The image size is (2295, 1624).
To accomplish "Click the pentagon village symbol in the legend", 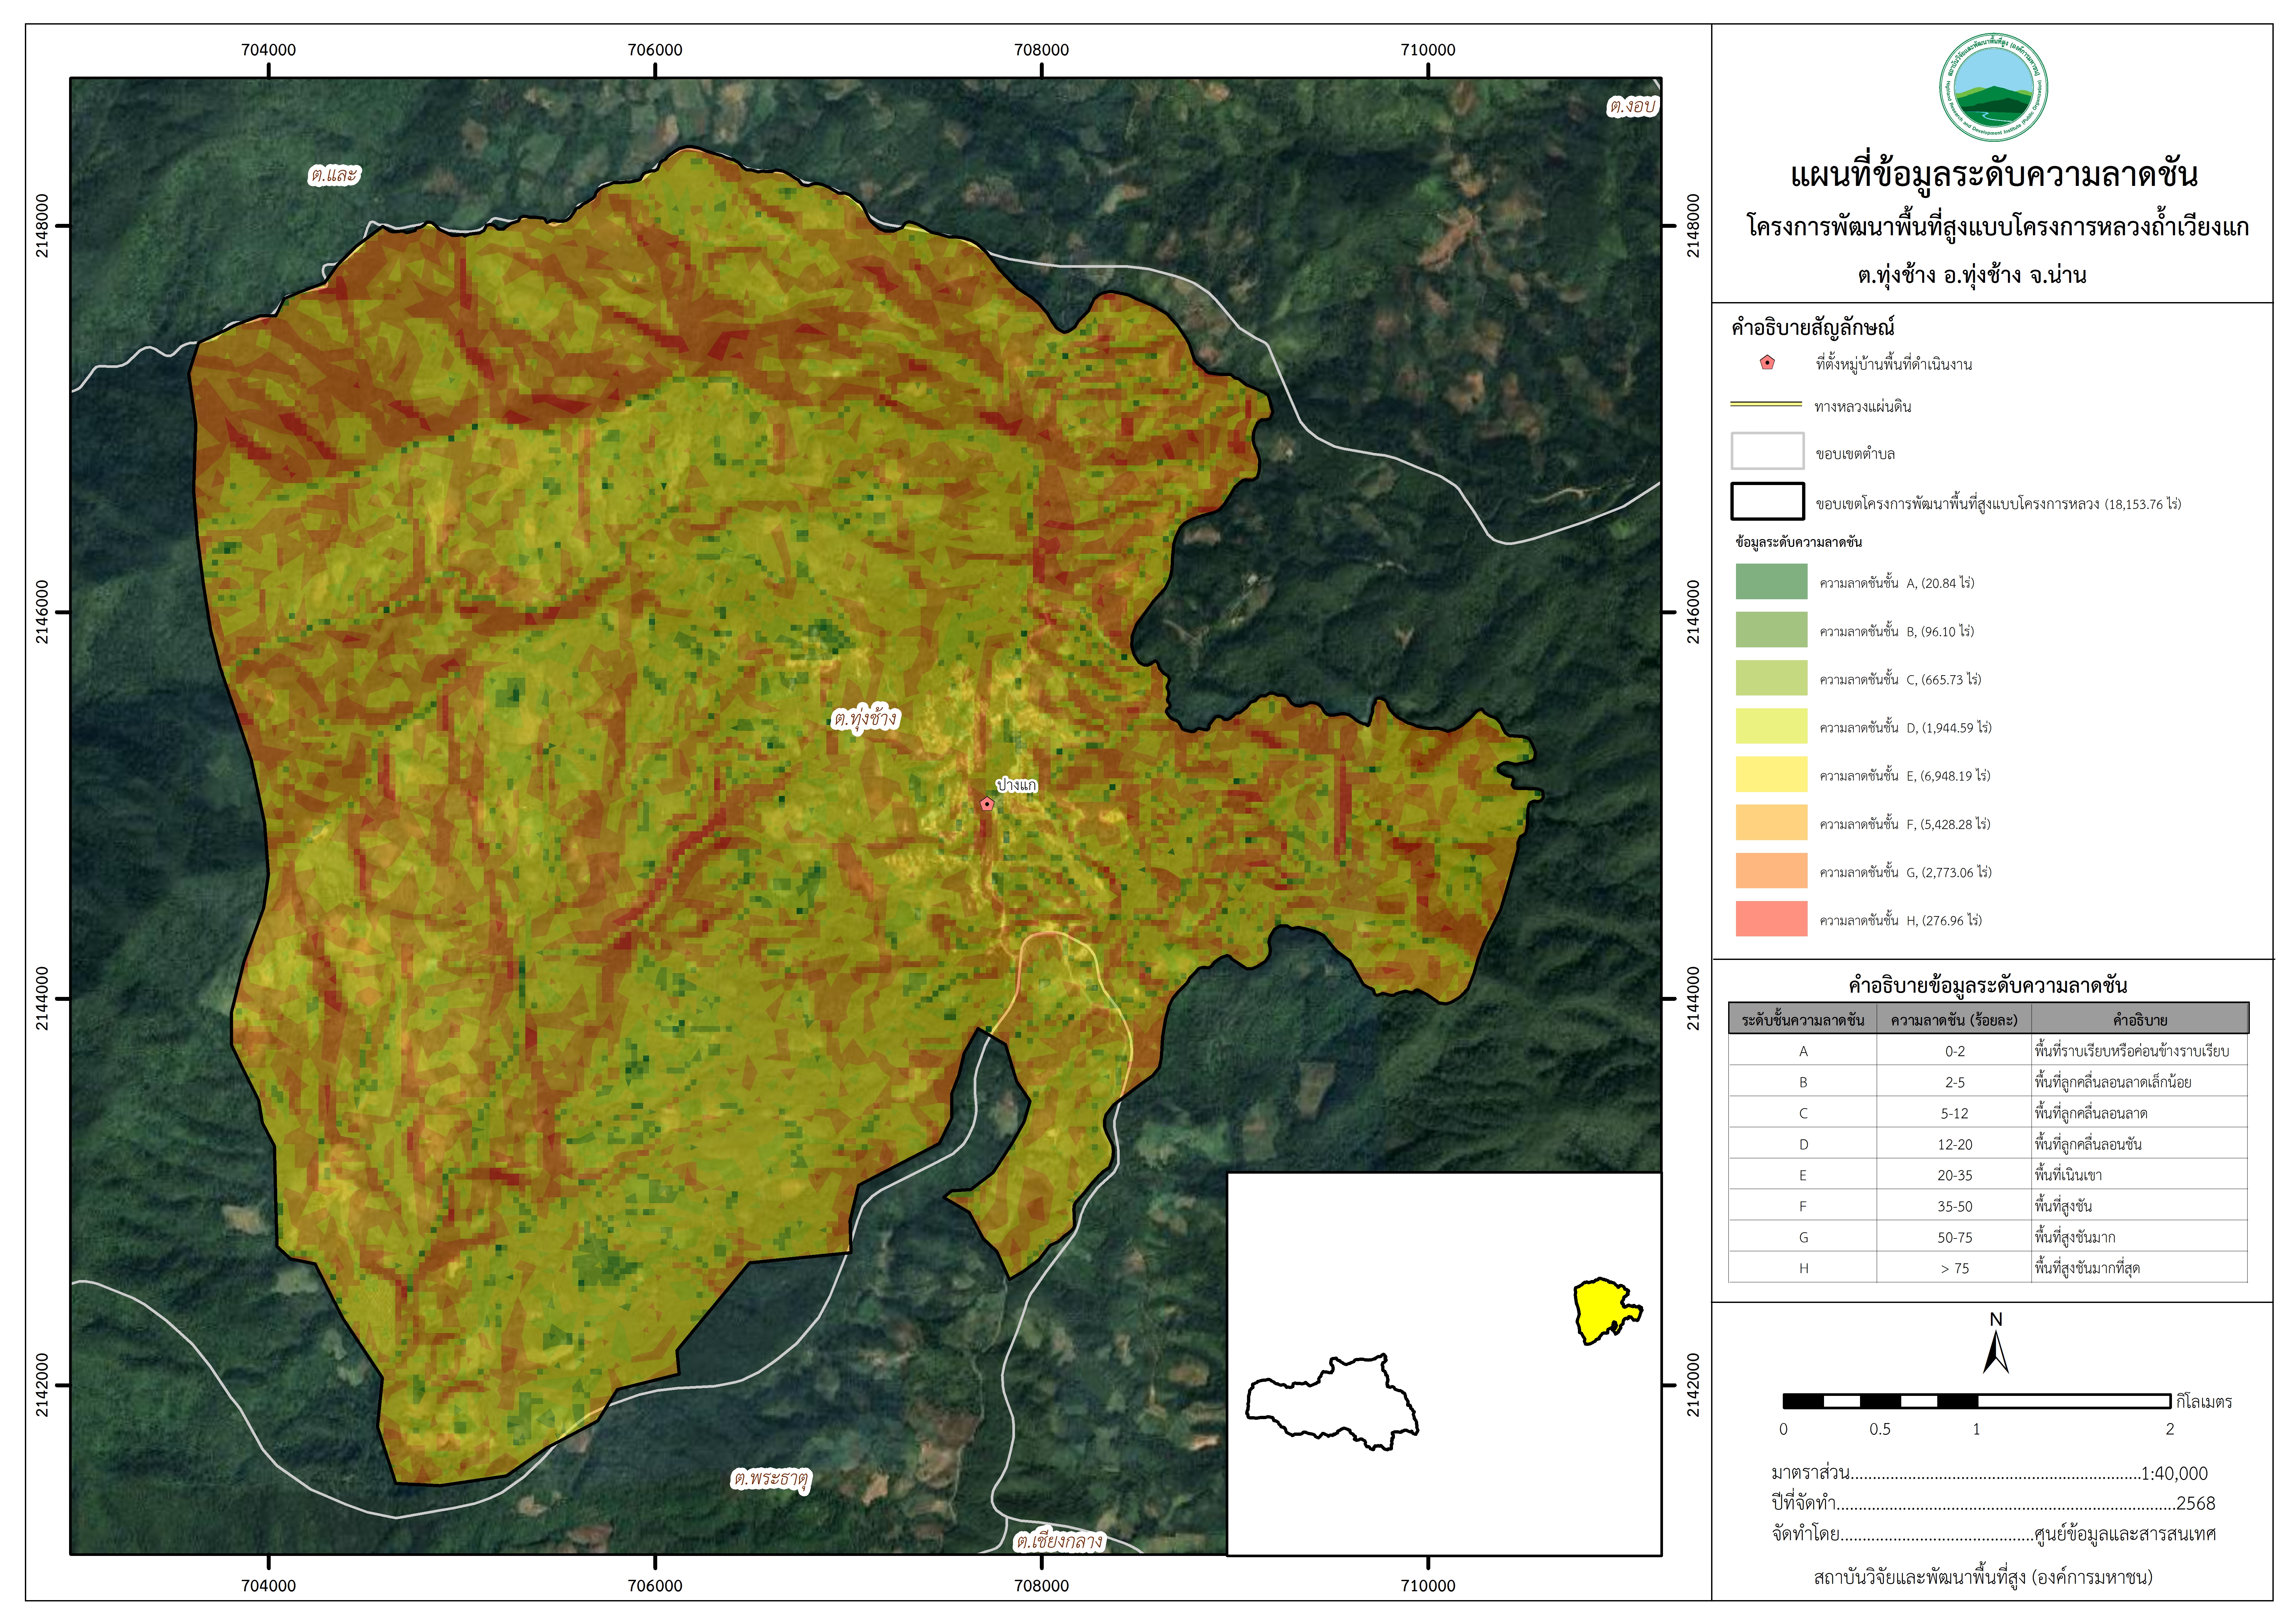I will [1767, 363].
